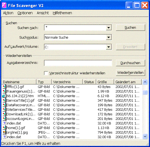Screen dimensions: 150x147
Task: Minimize the File Scavenger window
Action: coord(129,5)
